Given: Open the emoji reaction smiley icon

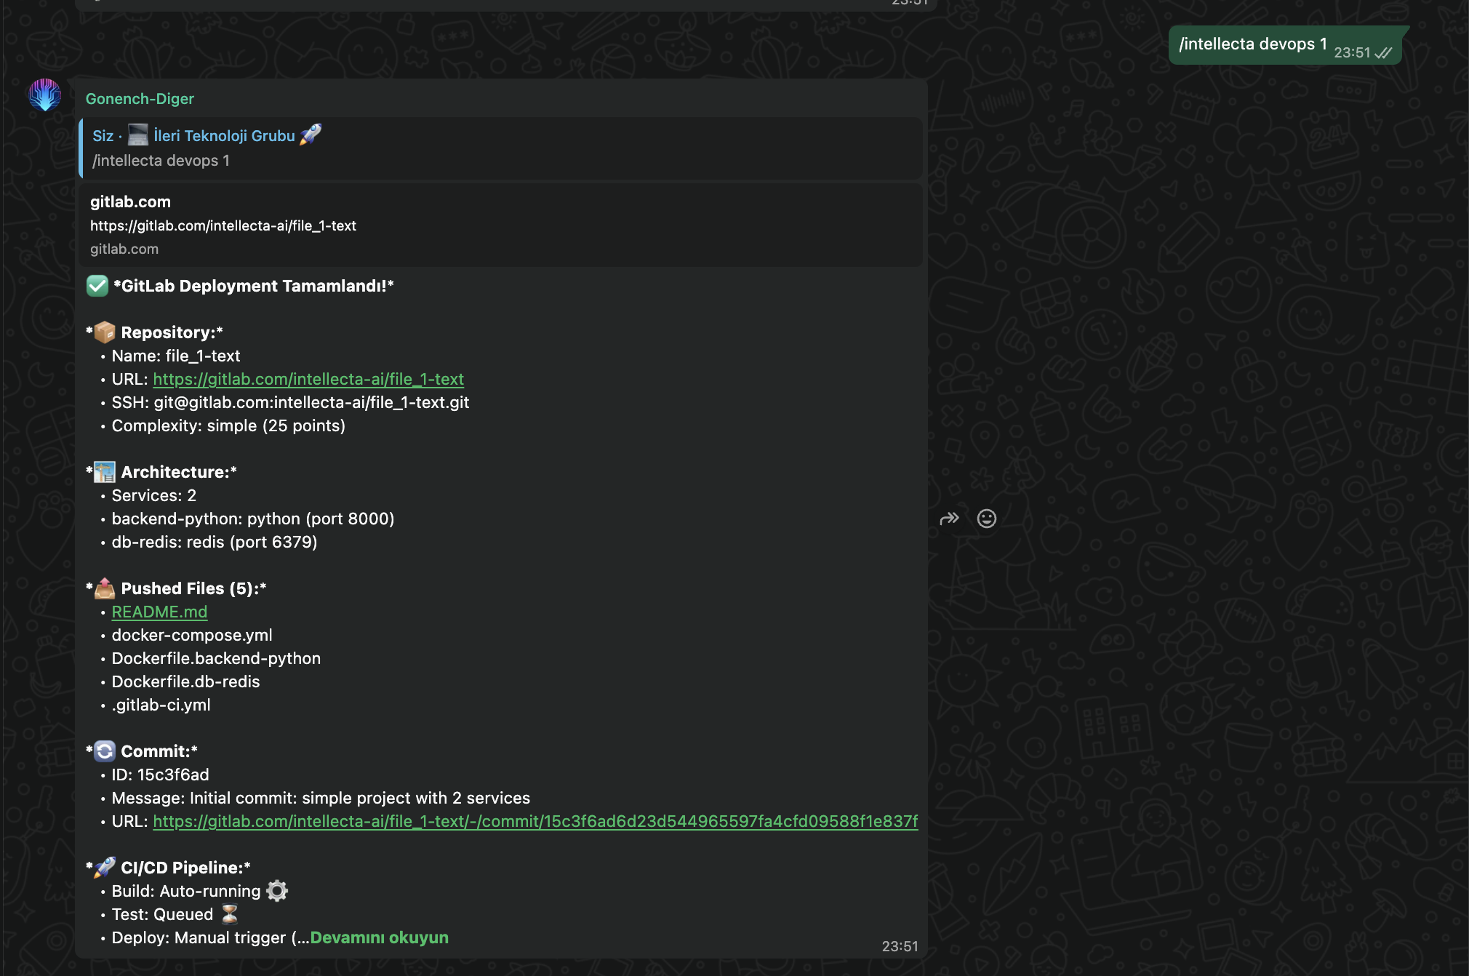Looking at the screenshot, I should (987, 519).
